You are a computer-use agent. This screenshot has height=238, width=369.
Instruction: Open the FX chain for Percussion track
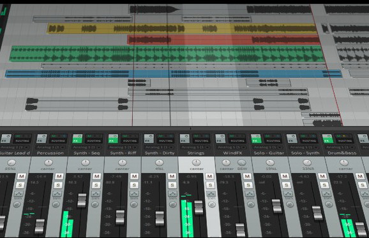click(42, 139)
